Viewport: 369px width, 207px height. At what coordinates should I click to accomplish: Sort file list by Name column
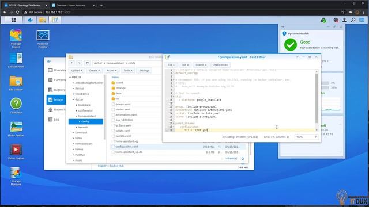(x=115, y=77)
